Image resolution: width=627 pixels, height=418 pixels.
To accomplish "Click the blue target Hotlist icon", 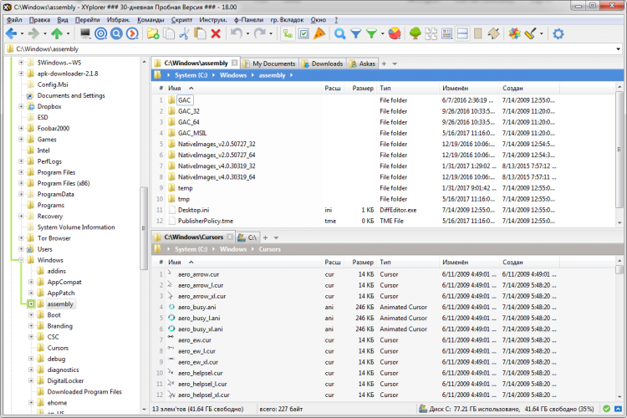I will 101,33.
